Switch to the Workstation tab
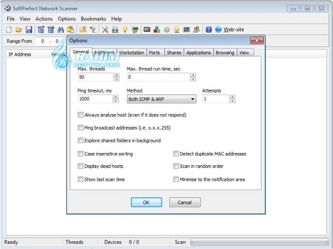333x249 pixels. (x=132, y=53)
